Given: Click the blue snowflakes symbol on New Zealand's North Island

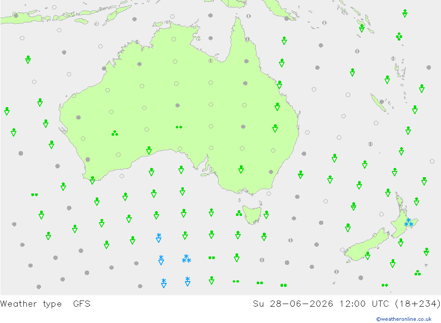Looking at the screenshot, I should tap(409, 223).
